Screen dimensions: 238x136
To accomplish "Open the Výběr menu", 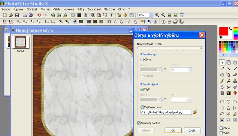I will [57, 9].
